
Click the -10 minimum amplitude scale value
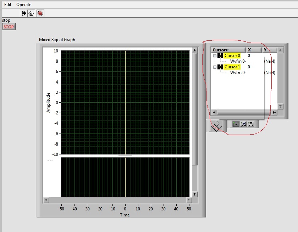pos(55,154)
